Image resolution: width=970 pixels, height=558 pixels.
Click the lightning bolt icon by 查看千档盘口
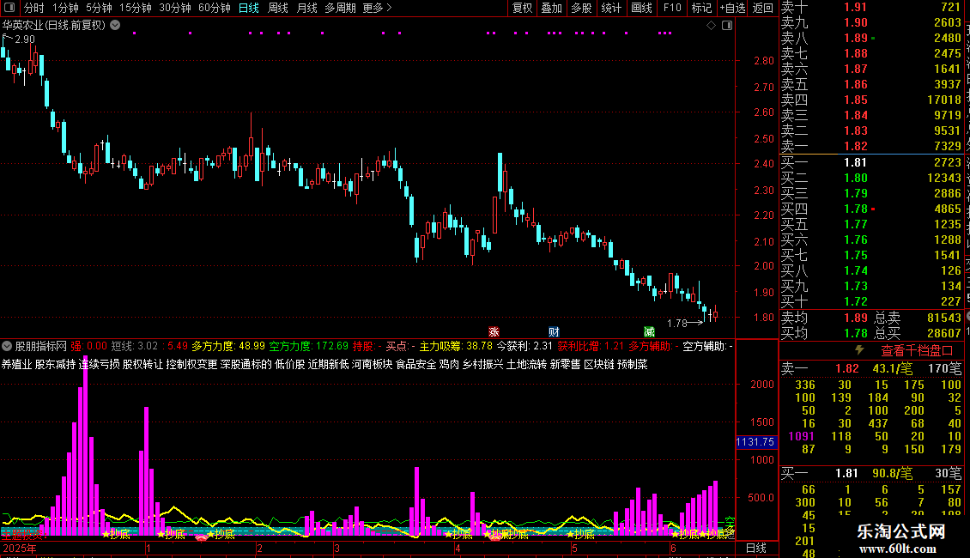click(x=860, y=350)
